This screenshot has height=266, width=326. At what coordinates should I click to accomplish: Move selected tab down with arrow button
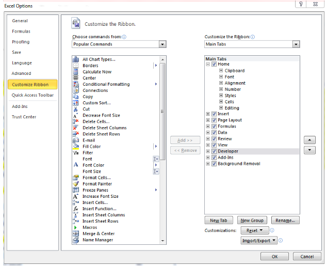coord(309,150)
